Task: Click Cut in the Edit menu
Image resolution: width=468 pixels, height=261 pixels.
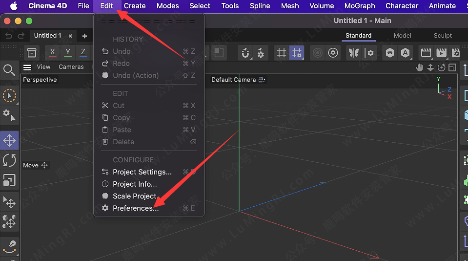Action: (x=149, y=106)
